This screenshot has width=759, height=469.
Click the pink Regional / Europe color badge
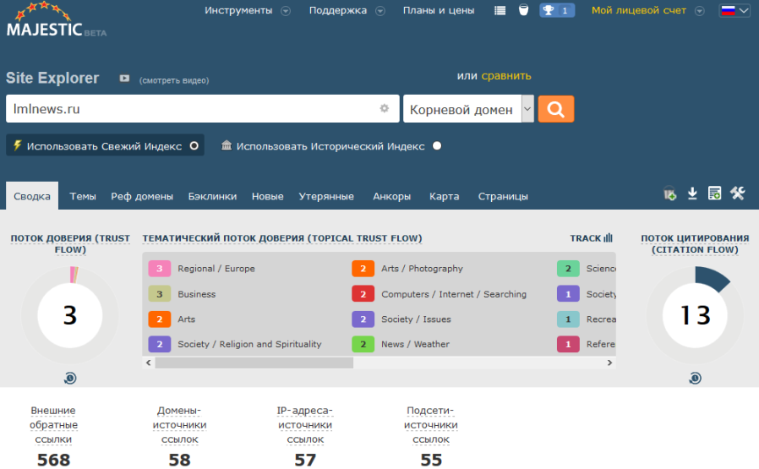pyautogui.click(x=160, y=269)
